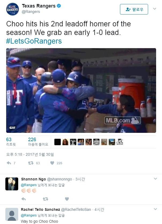Like the main tweet with heart icon
Image resolution: width=162 pixels, height=224 pixels.
52,163
